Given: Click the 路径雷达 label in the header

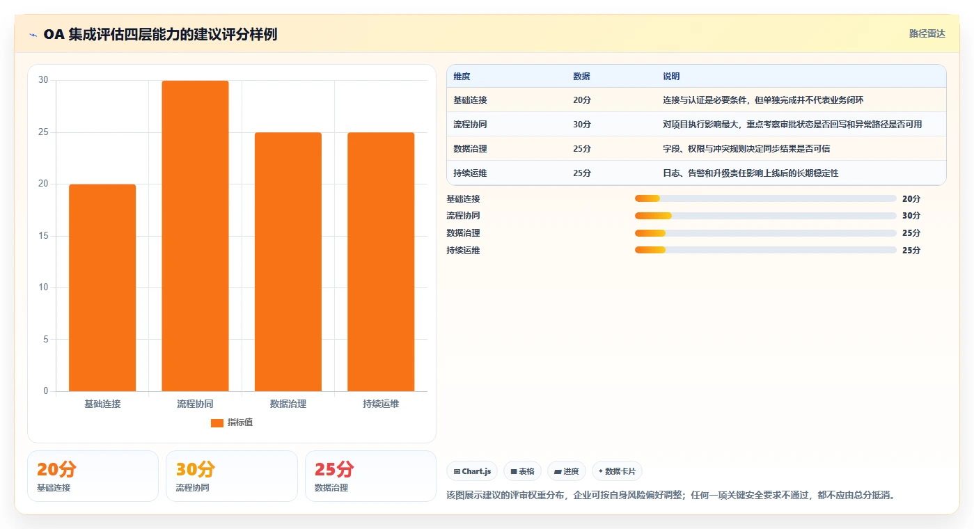Looking at the screenshot, I should pyautogui.click(x=927, y=33).
